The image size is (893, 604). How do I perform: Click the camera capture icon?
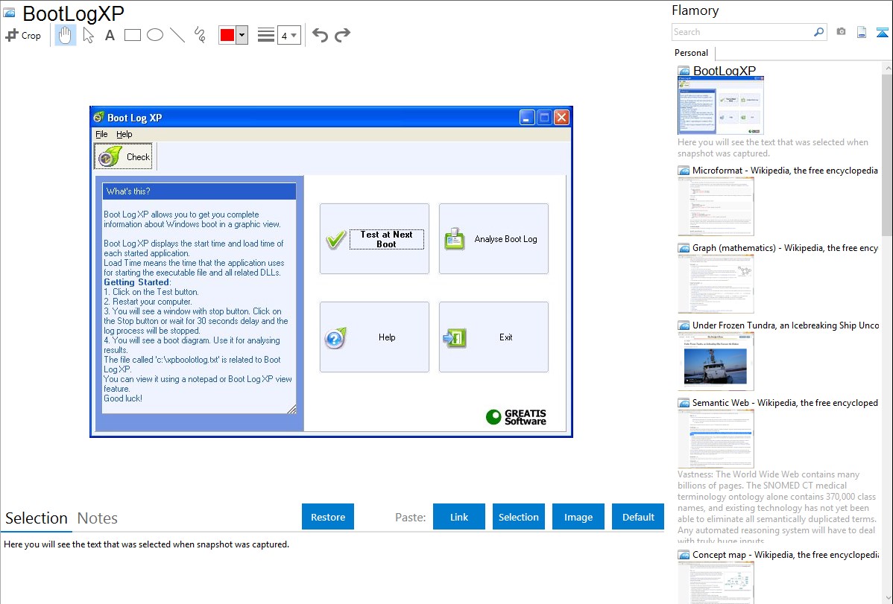click(841, 32)
